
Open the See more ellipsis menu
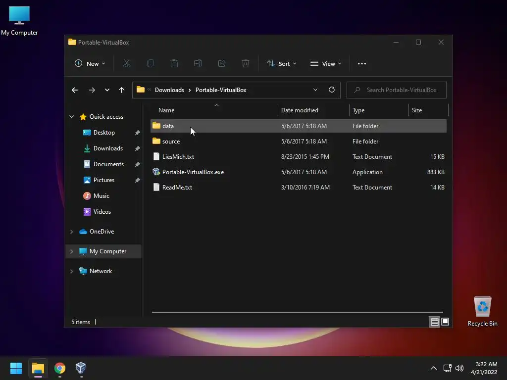point(362,64)
